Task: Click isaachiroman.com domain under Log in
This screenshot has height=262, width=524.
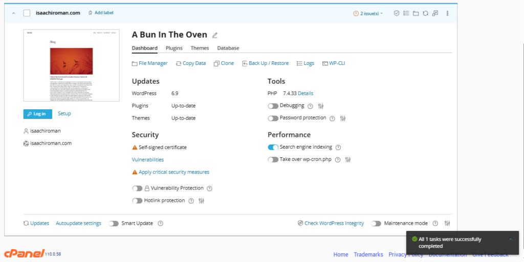Action: tap(51, 144)
